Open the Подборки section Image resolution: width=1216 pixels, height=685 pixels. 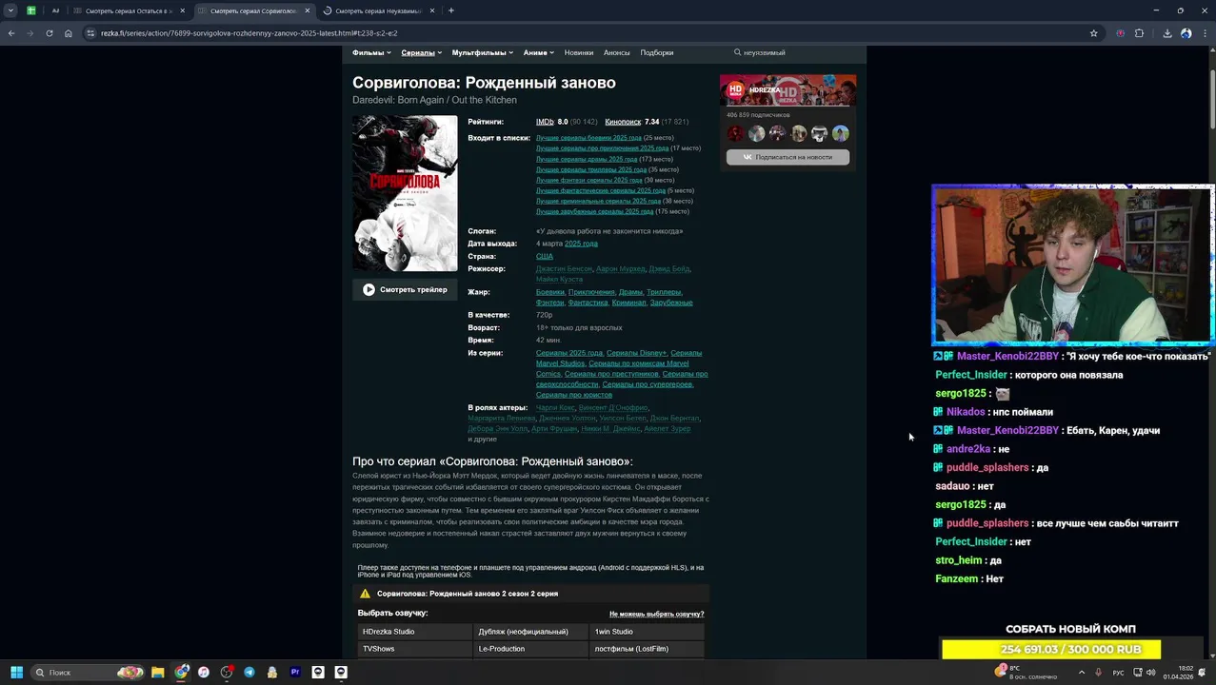[x=657, y=52]
